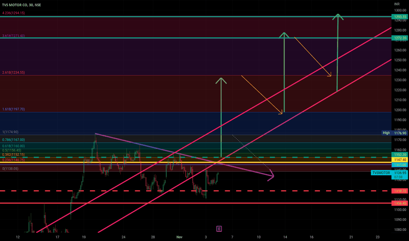Viewport: 409px width, 241px height.
Task: Click date 14 on the time axis
Action: coord(285,237)
